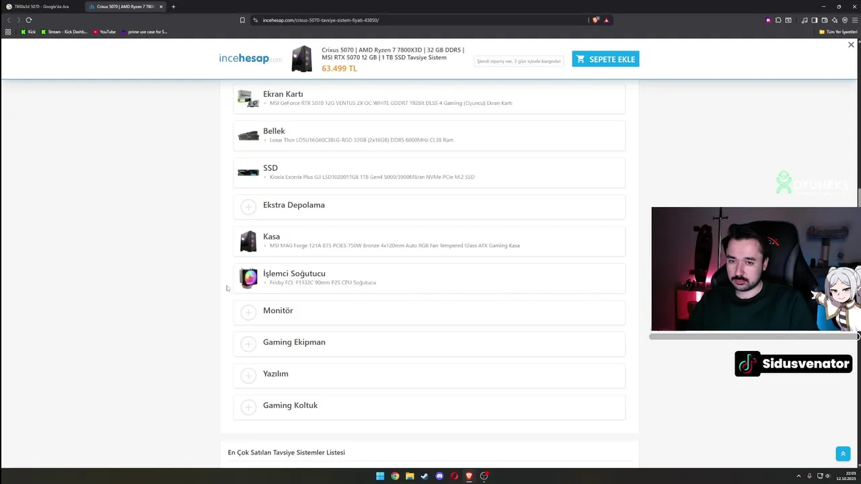861x484 pixels.
Task: Open Opera browser from the taskbar
Action: click(454, 476)
